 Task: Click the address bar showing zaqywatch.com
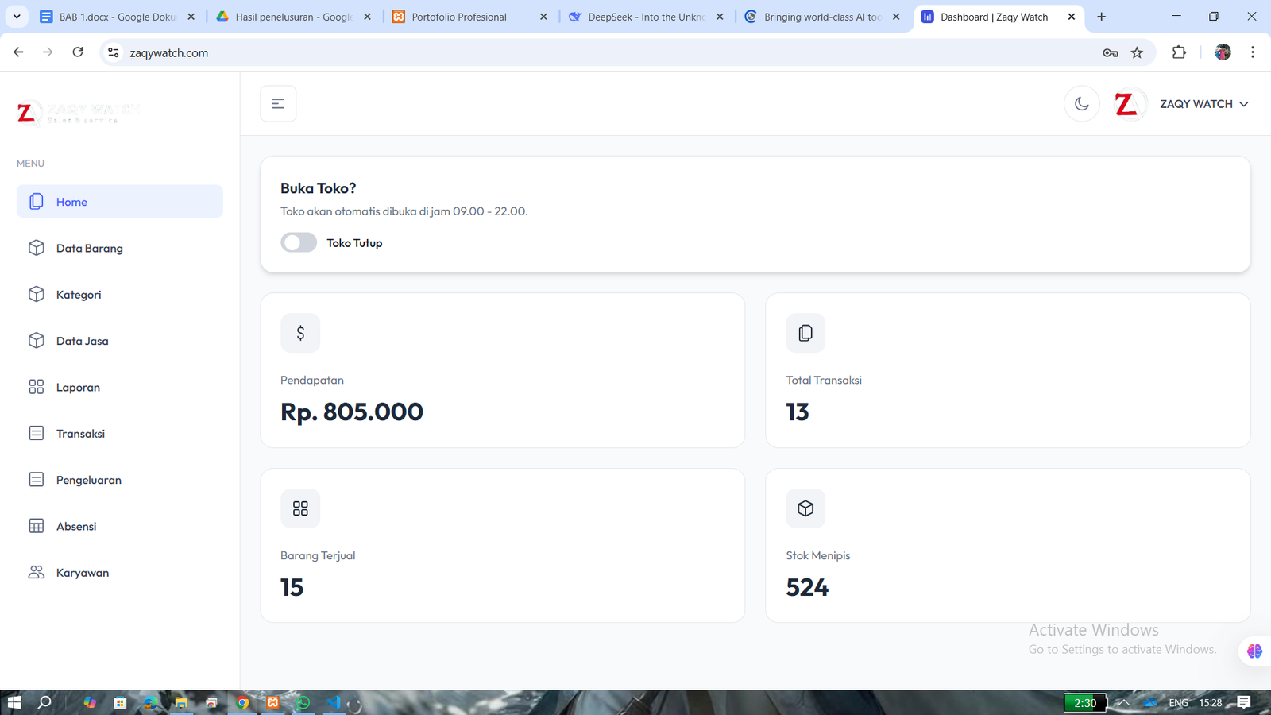tap(556, 52)
